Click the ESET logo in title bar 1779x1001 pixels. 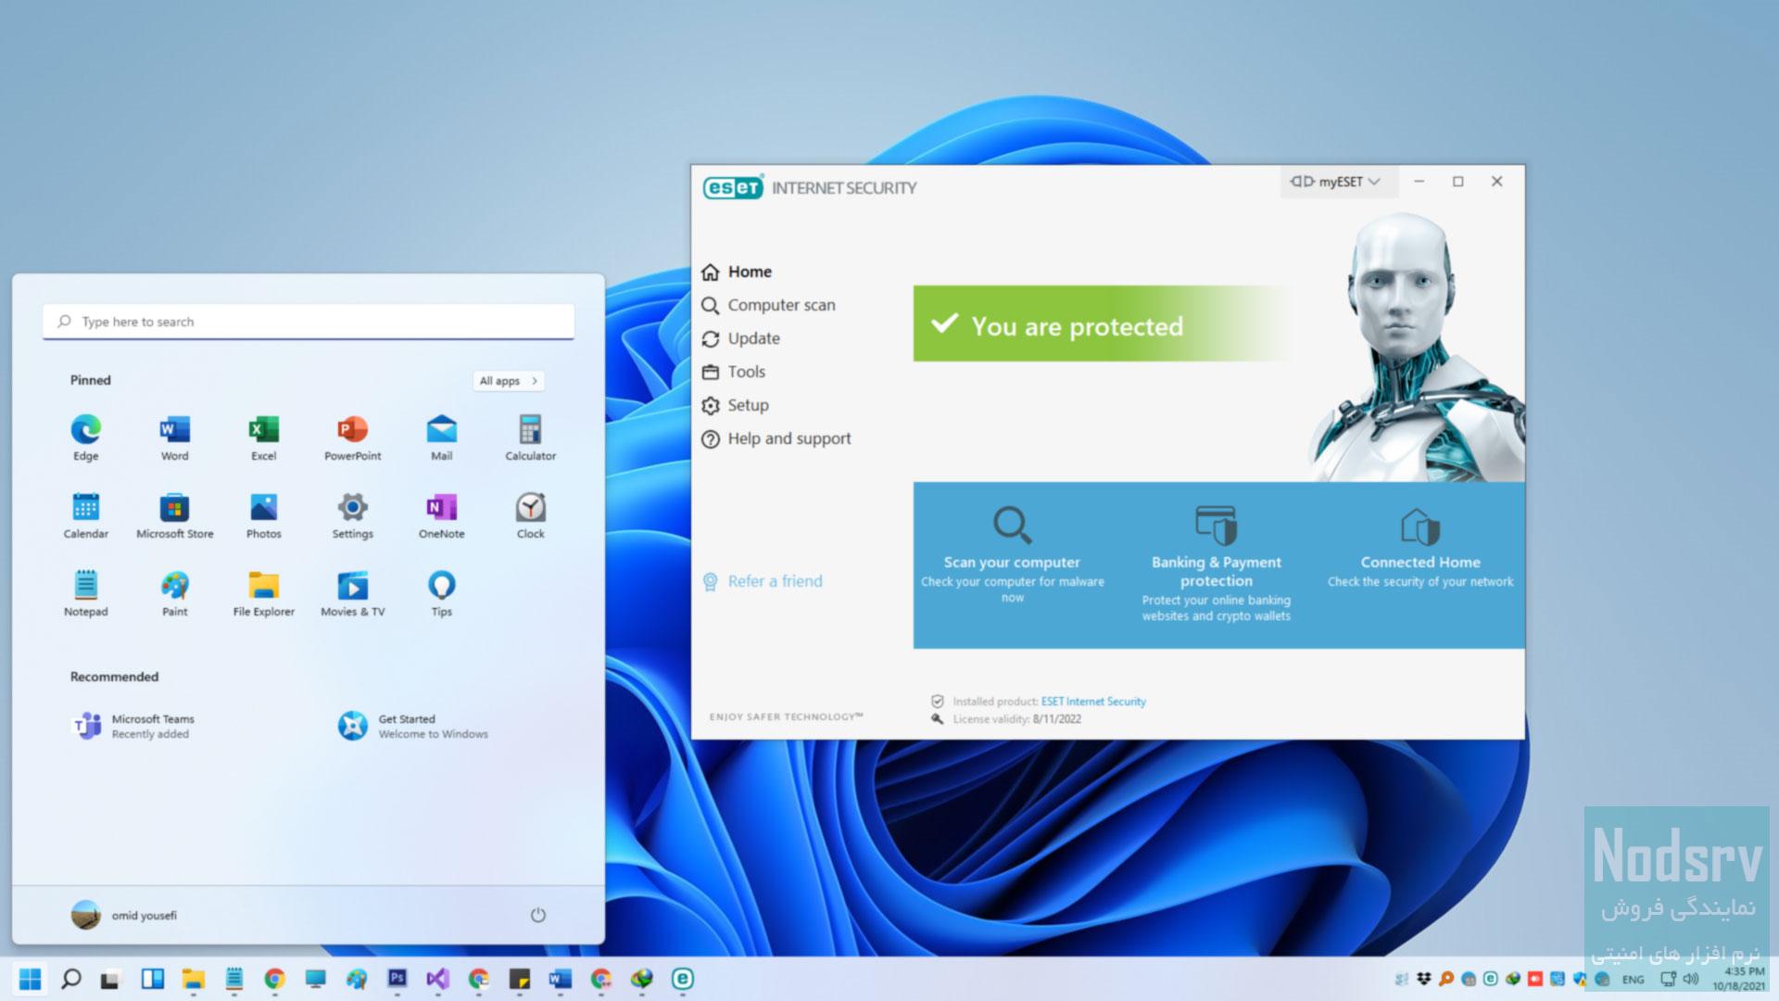(x=733, y=187)
